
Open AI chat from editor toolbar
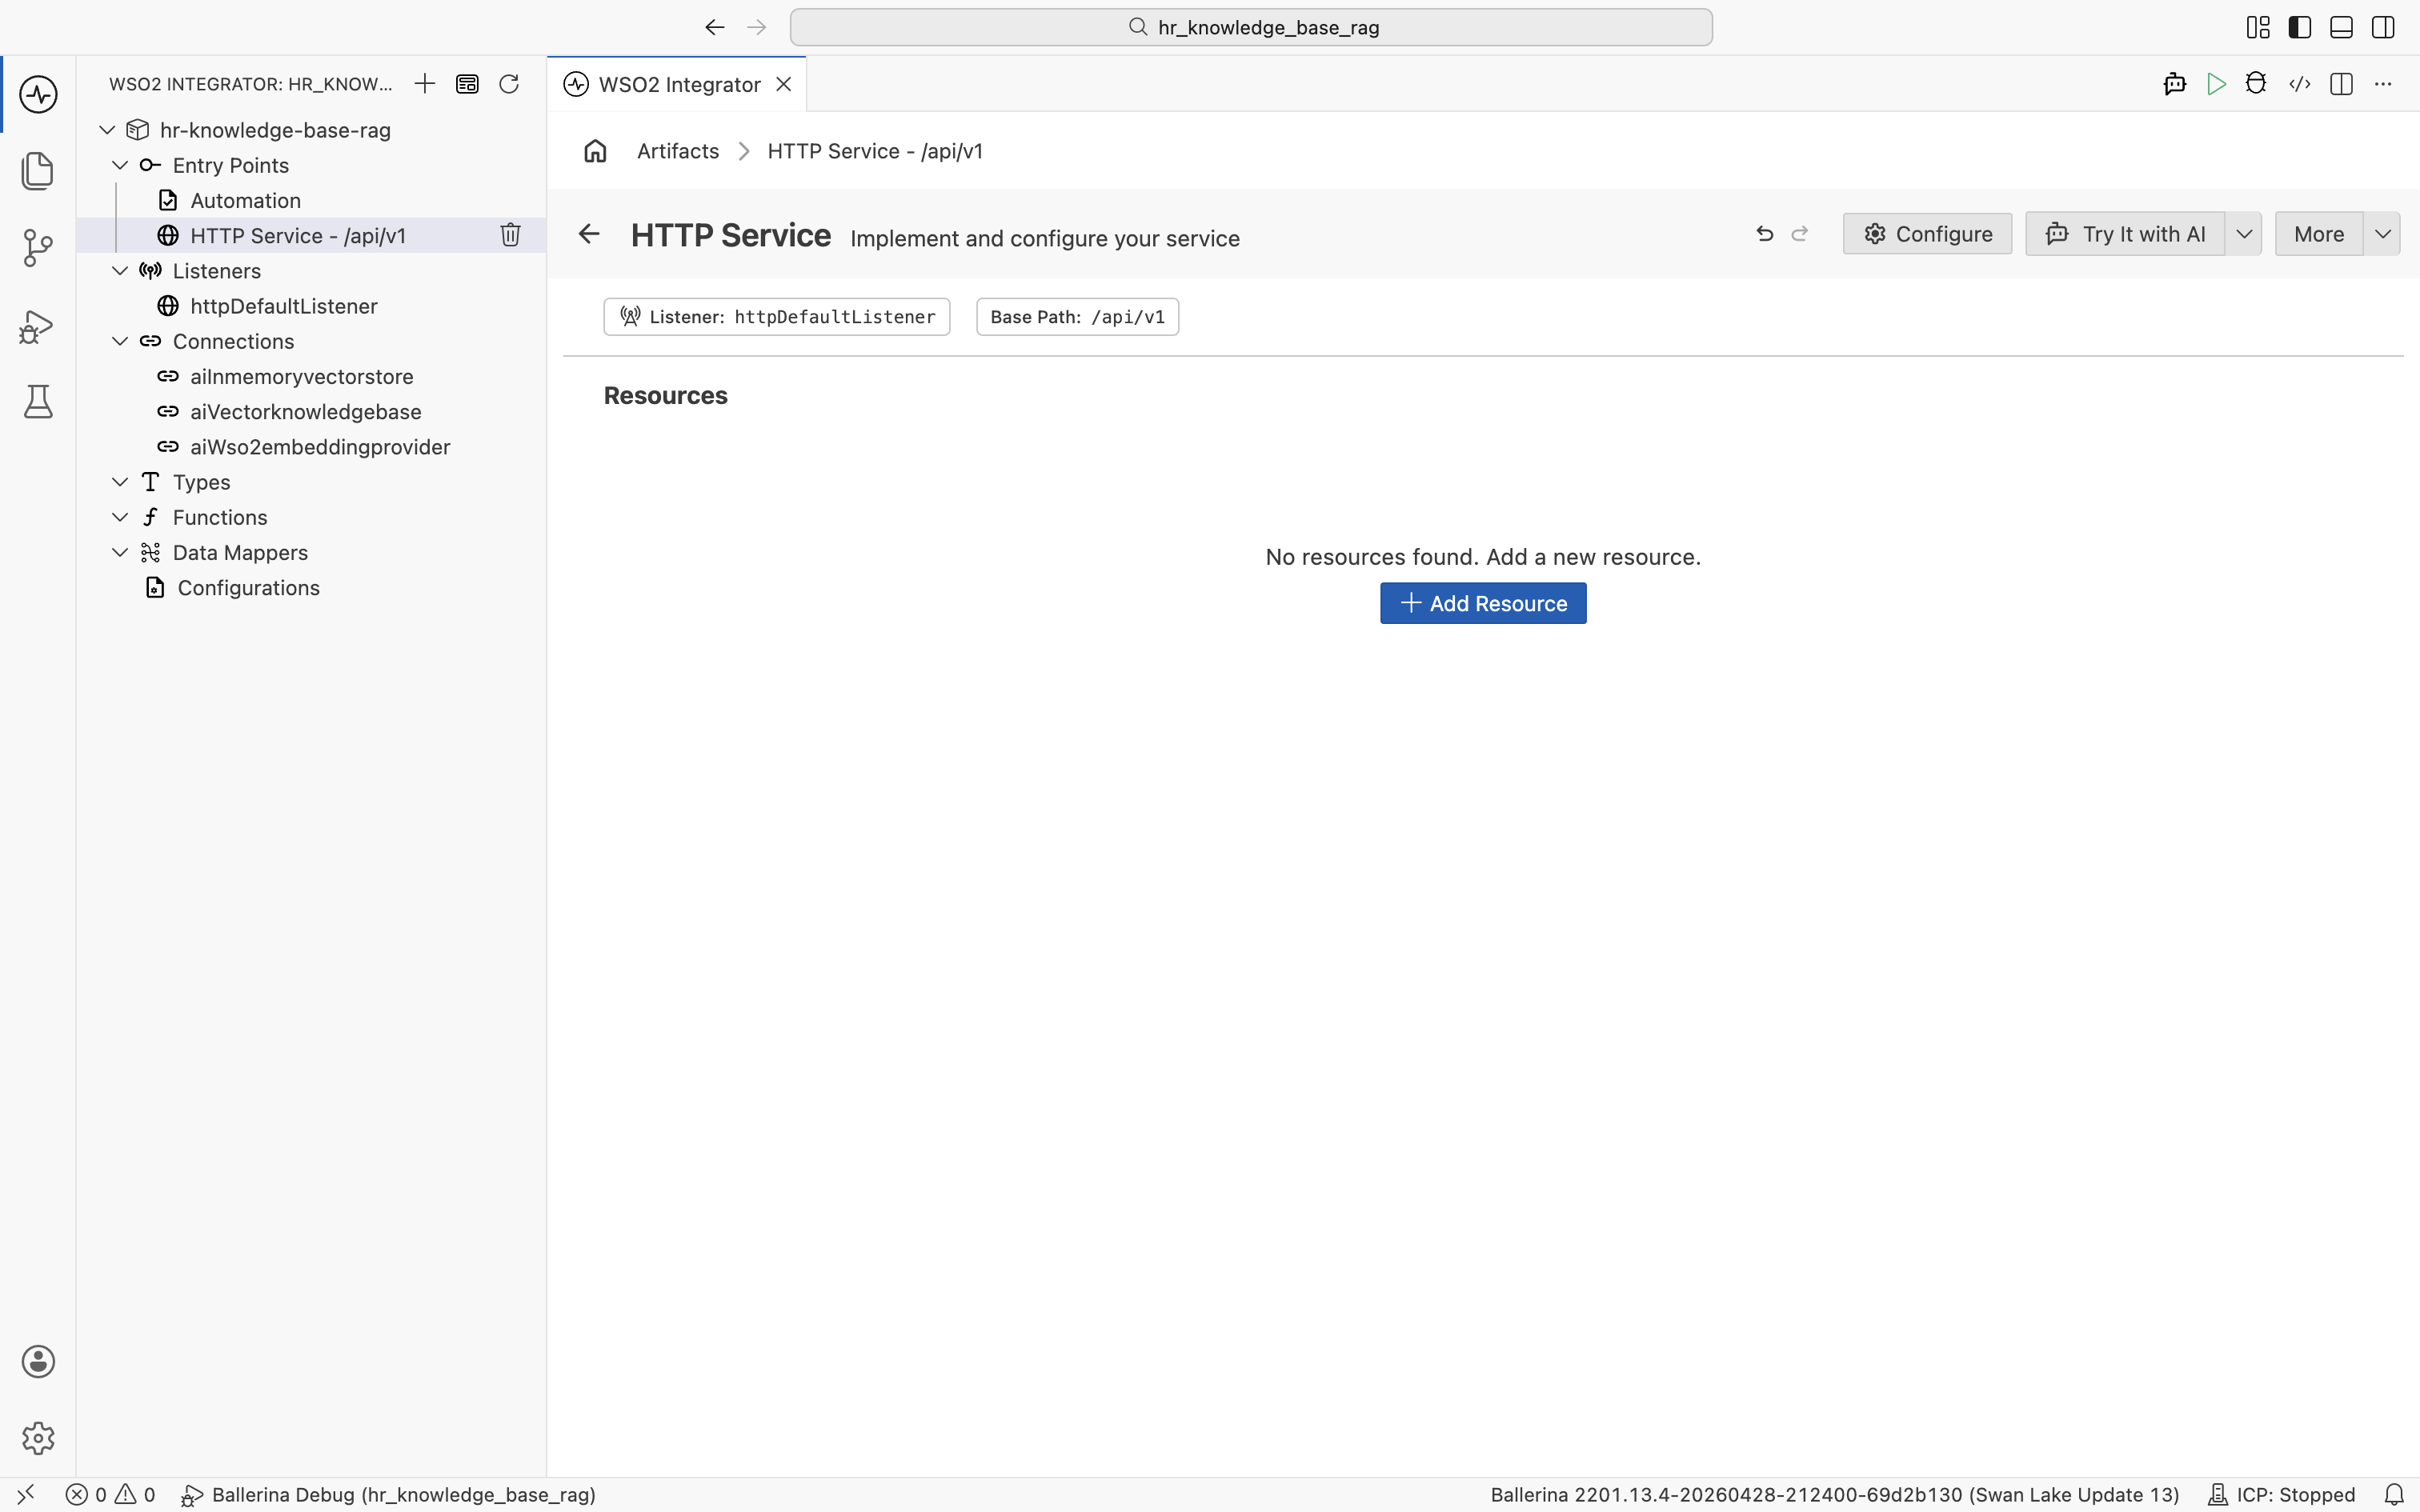pos(2175,84)
